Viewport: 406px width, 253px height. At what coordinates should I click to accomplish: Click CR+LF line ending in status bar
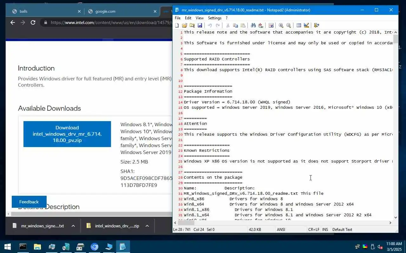pyautogui.click(x=314, y=230)
